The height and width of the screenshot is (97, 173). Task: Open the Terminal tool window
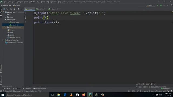pos(26,88)
